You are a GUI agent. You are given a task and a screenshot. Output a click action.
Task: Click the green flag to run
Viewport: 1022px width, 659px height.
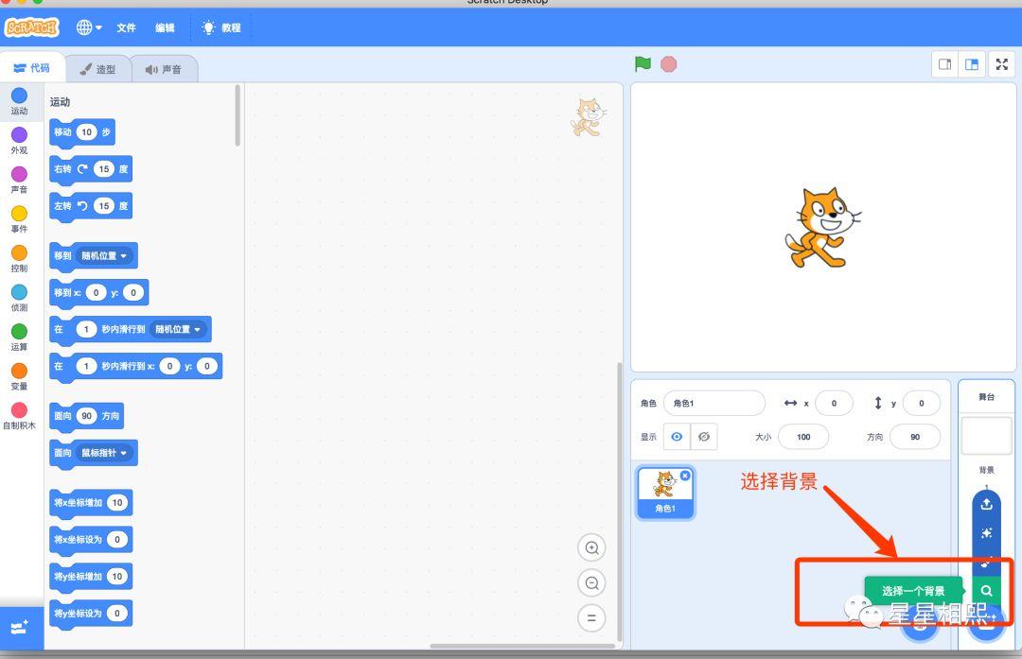coord(643,63)
